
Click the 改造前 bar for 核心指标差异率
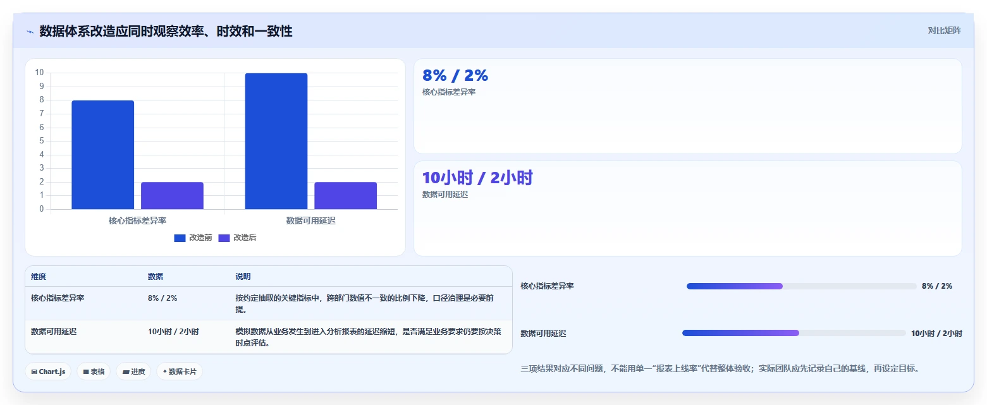click(102, 155)
